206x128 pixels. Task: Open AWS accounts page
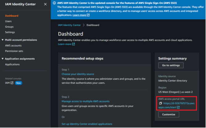coord(13,46)
